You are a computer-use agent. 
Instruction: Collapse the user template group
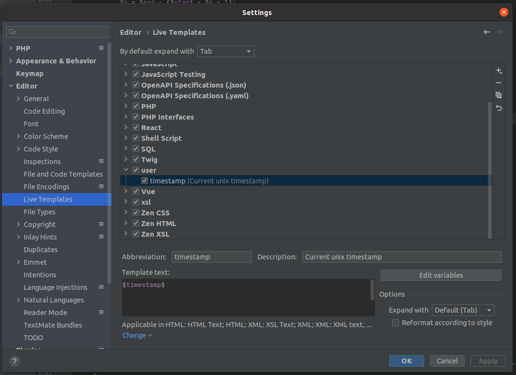coord(126,170)
